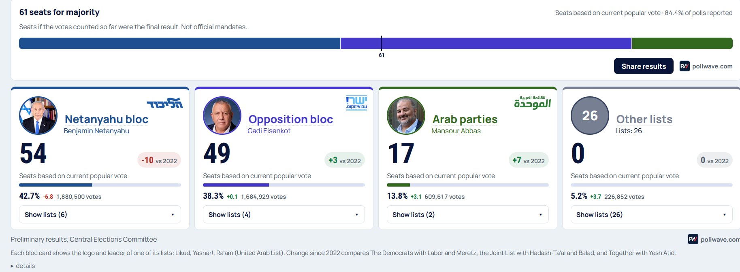Click the circle showing 26 other lists
The height and width of the screenshot is (272, 740).
[590, 116]
